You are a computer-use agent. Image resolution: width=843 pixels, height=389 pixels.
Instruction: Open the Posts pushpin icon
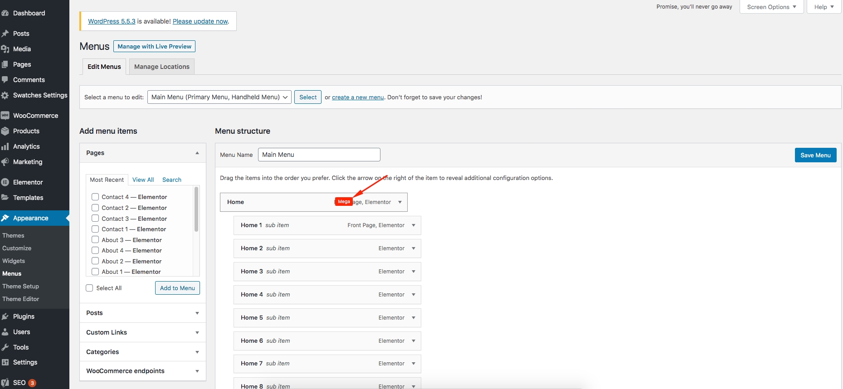[5, 34]
